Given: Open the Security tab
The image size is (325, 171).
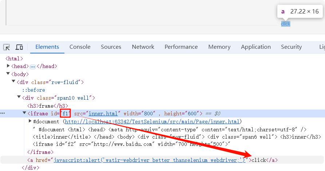Looking at the screenshot, I should click(291, 47).
